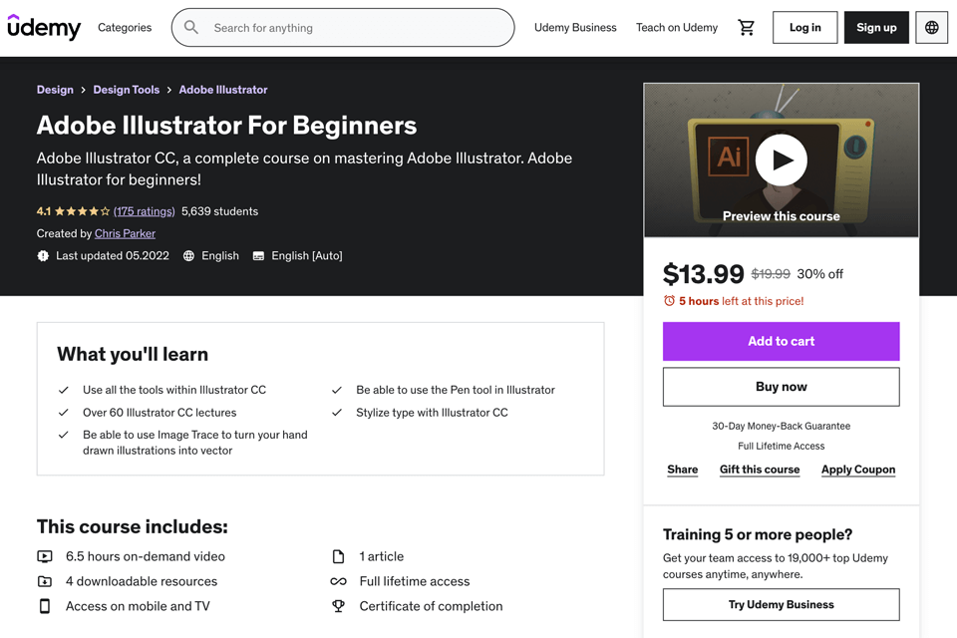Add the course to cart

coord(782,341)
